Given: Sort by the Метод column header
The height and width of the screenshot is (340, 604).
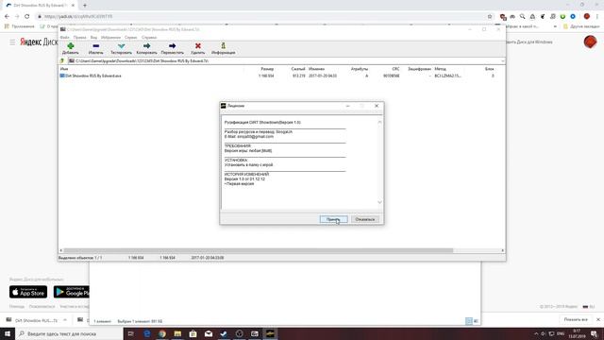Looking at the screenshot, I should tap(441, 69).
